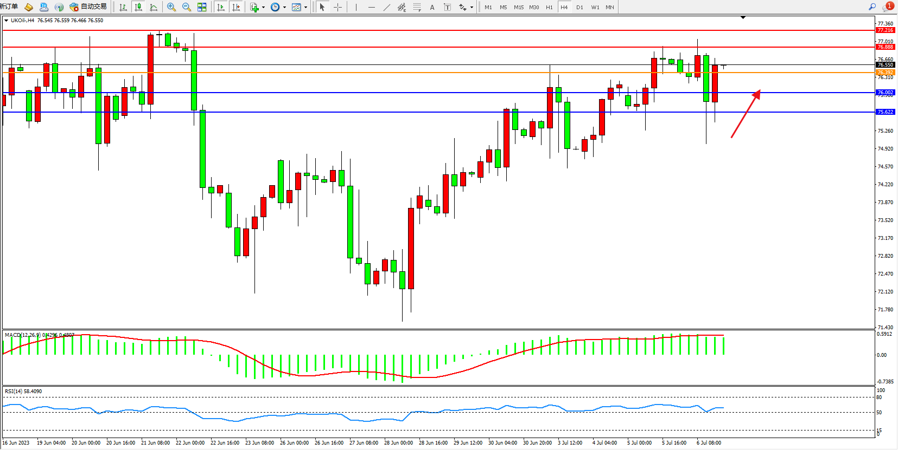Pick the trendline drawing tool
The image size is (898, 450).
coord(386,7)
